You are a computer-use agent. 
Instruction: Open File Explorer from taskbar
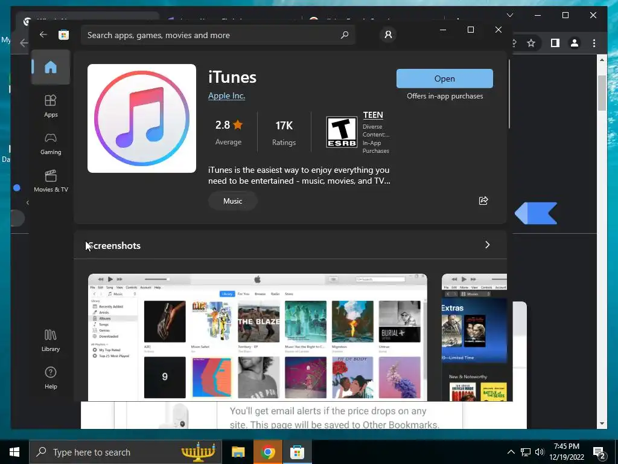click(x=238, y=452)
